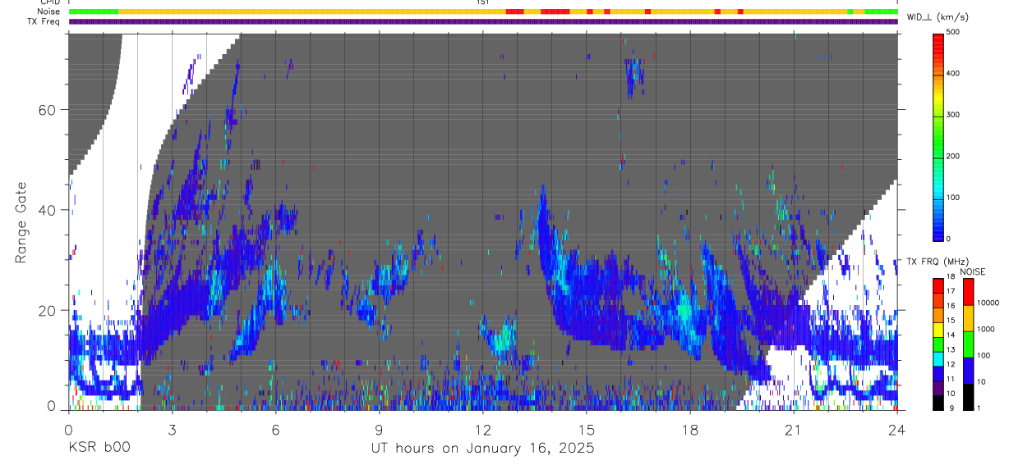Image resolution: width=1009 pixels, height=465 pixels.
Task: Click the red NOISE swatch above 10000
Action: click(x=968, y=291)
